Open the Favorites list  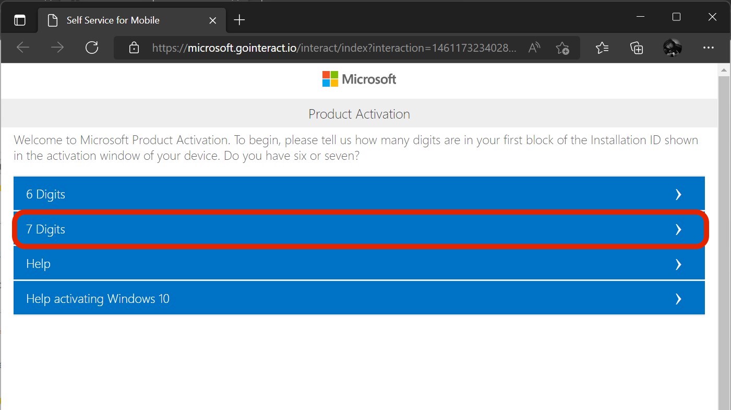(602, 48)
